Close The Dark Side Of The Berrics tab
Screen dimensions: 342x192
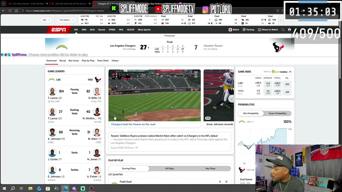point(90,4)
